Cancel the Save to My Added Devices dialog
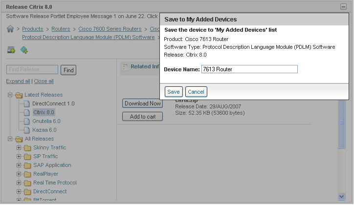 196,92
